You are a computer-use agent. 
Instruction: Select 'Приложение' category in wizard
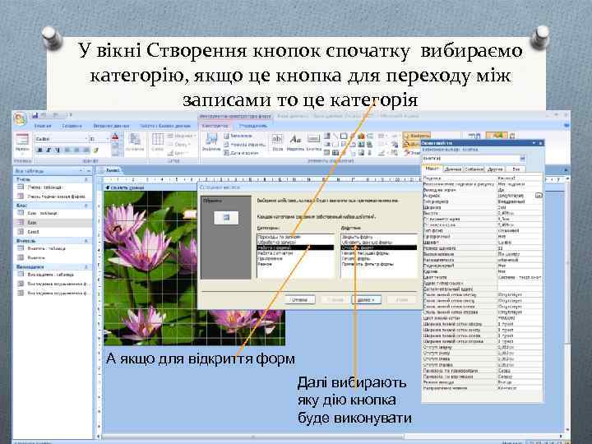point(295,259)
